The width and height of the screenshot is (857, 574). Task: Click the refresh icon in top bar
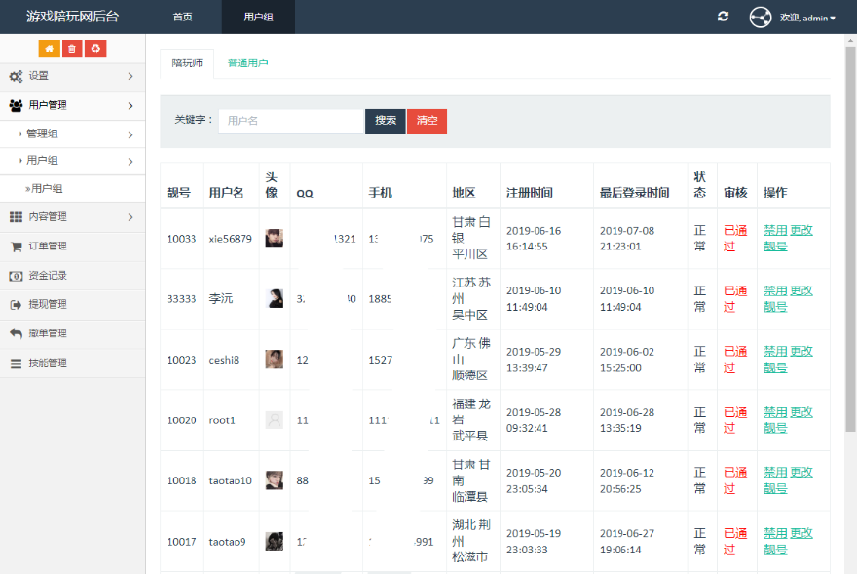[723, 17]
